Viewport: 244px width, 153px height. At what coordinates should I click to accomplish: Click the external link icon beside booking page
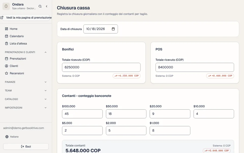tap(2, 18)
